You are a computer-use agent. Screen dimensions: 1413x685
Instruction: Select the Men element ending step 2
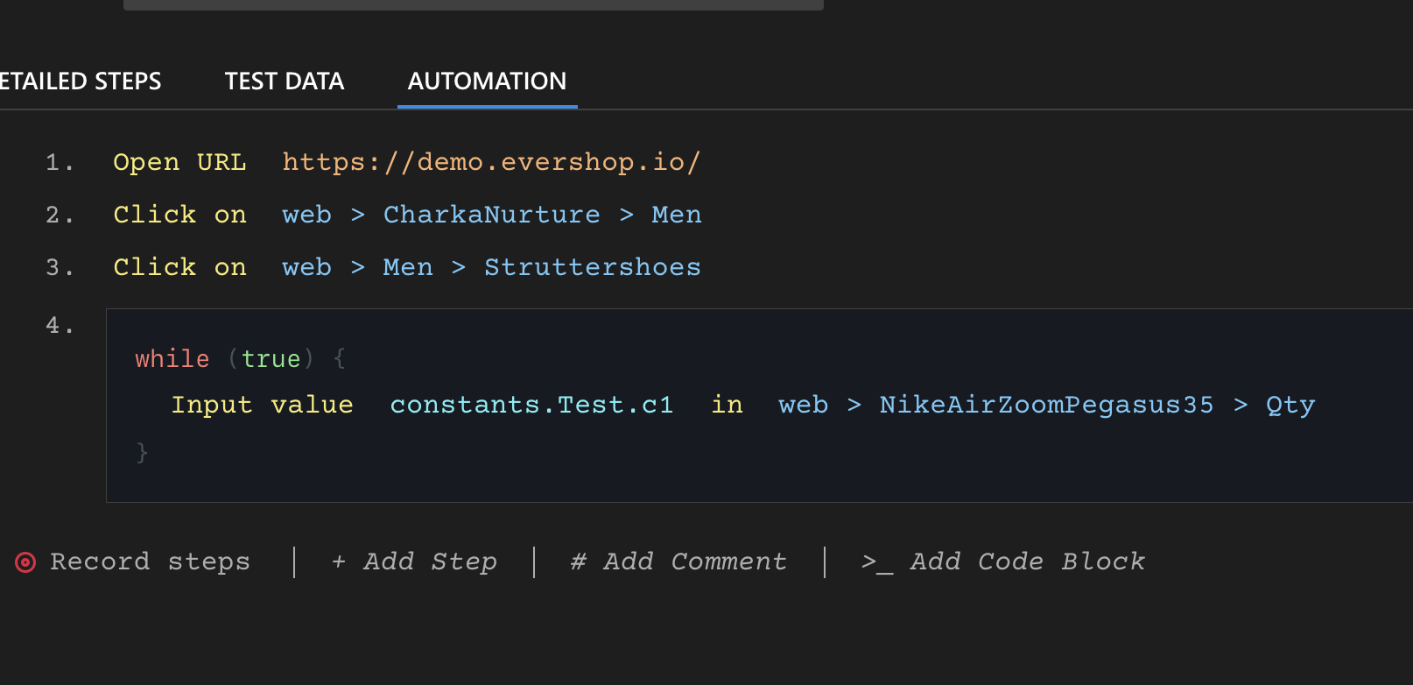coord(676,215)
